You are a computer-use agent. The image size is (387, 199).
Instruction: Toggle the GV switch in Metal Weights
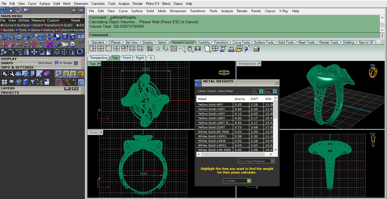pos(261,91)
